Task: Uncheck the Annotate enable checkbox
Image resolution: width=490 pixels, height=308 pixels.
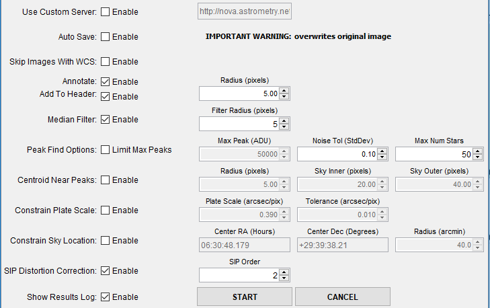Action: click(x=105, y=82)
